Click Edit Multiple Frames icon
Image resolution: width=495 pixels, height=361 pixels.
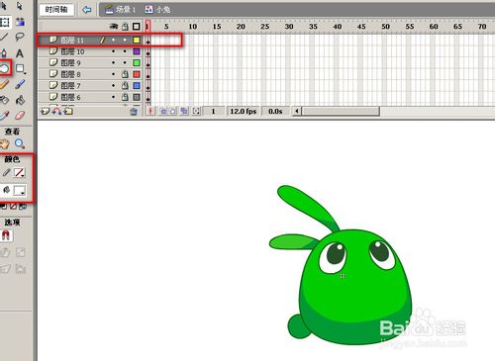[184, 111]
